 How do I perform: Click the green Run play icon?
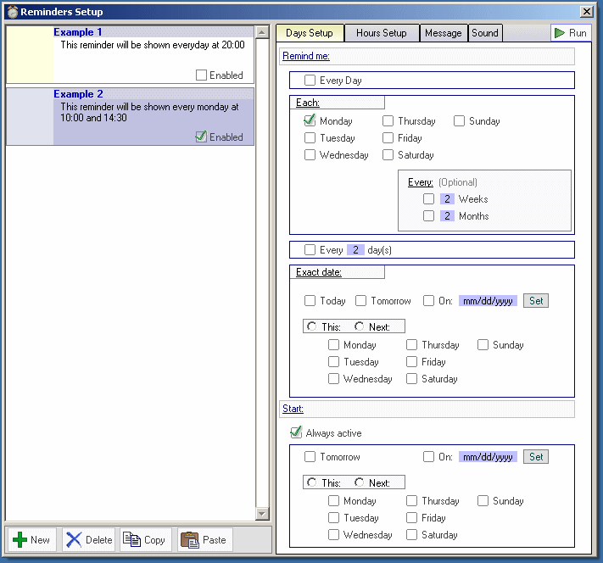[x=559, y=33]
